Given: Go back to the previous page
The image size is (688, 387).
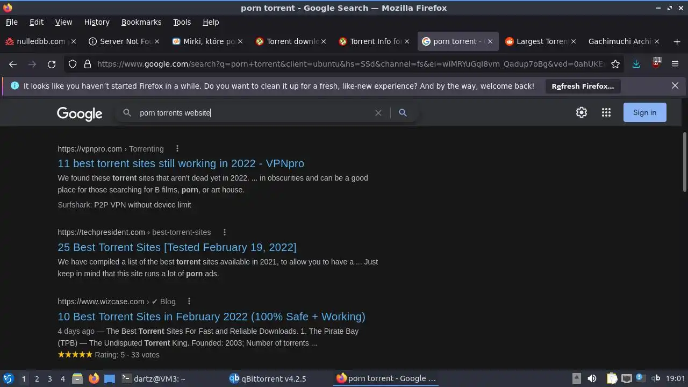Looking at the screenshot, I should point(13,64).
